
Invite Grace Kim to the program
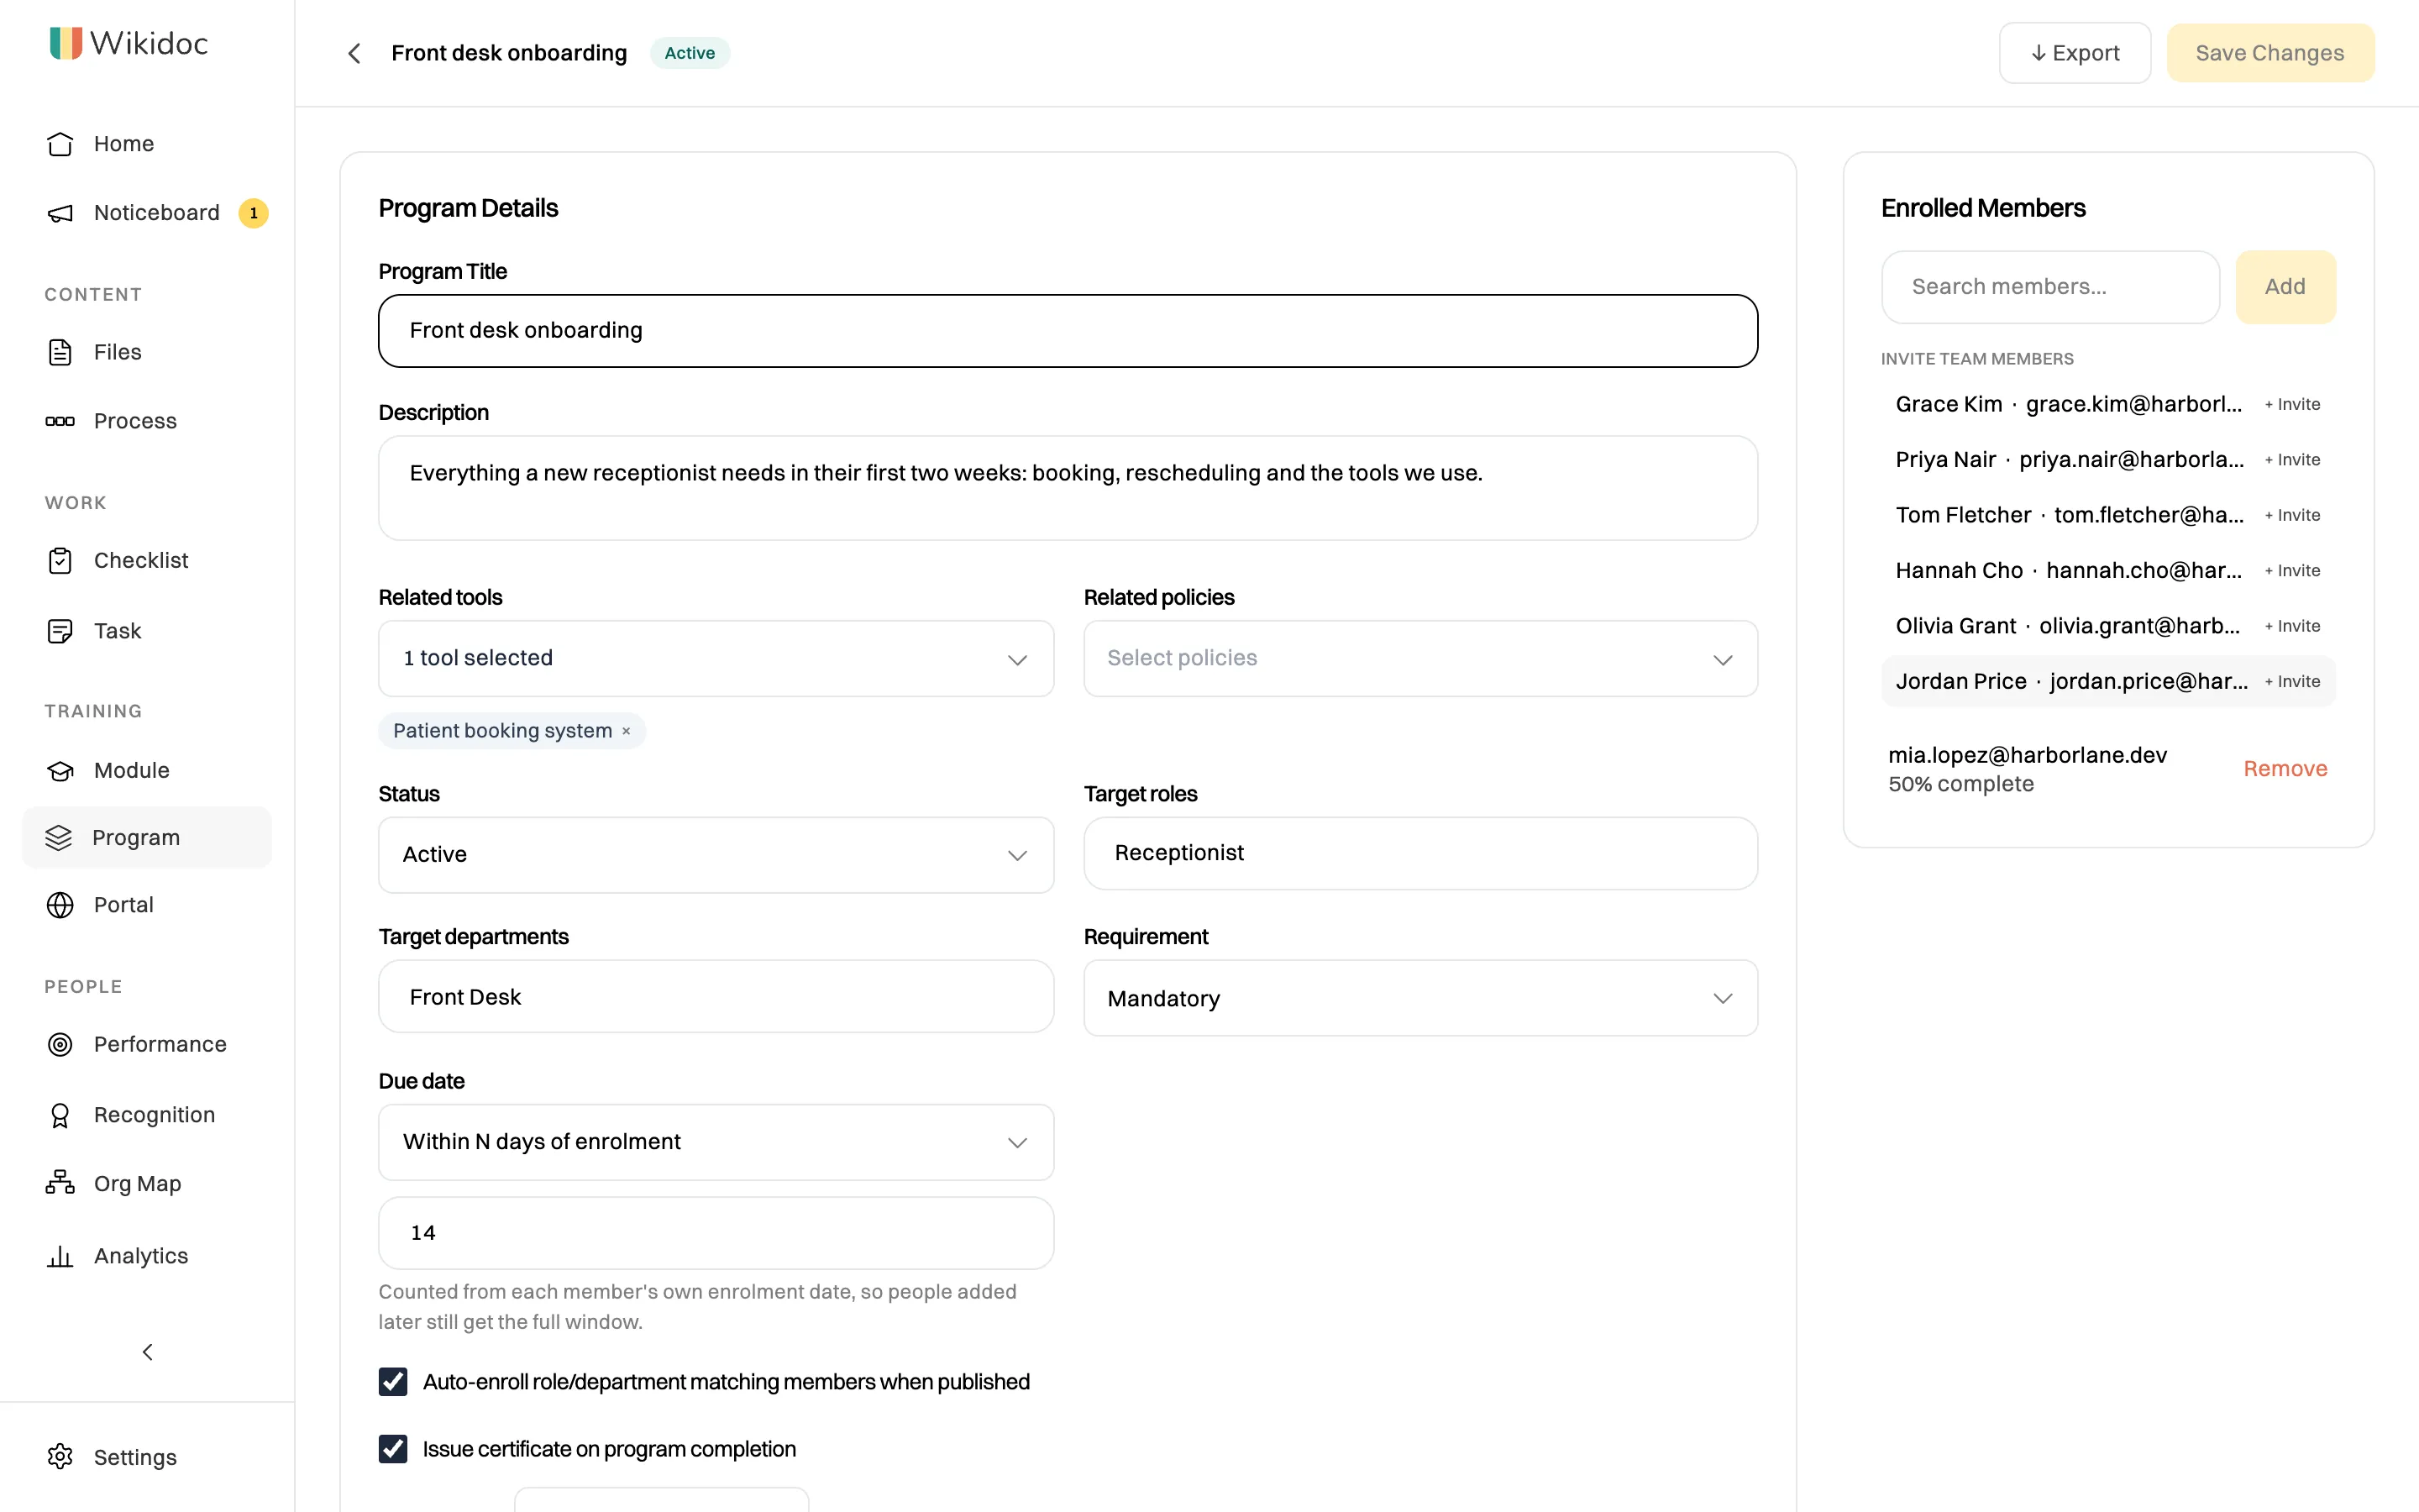coord(2292,405)
